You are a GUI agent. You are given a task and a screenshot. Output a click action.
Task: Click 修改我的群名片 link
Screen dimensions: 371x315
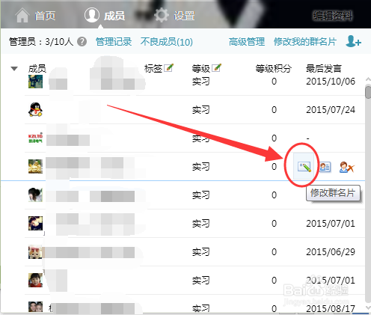(x=305, y=42)
